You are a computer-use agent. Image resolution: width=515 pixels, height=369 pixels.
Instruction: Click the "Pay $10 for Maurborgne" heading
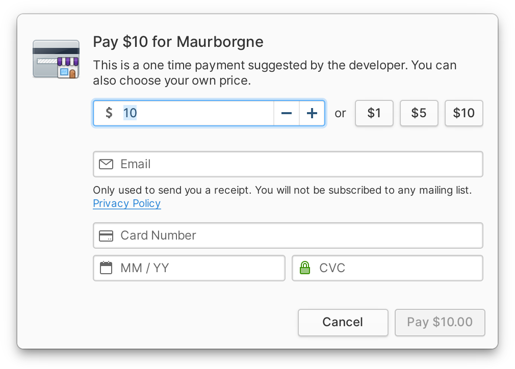178,42
